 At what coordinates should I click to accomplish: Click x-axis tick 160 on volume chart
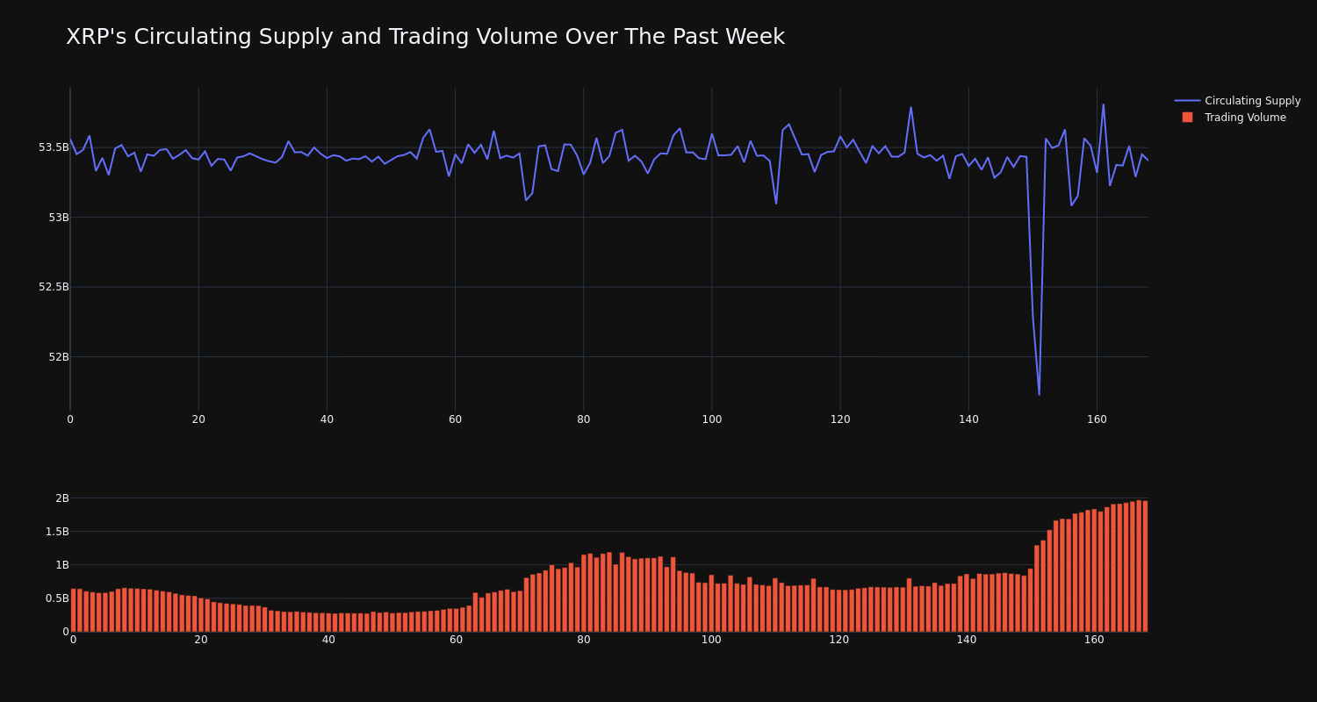[1094, 641]
